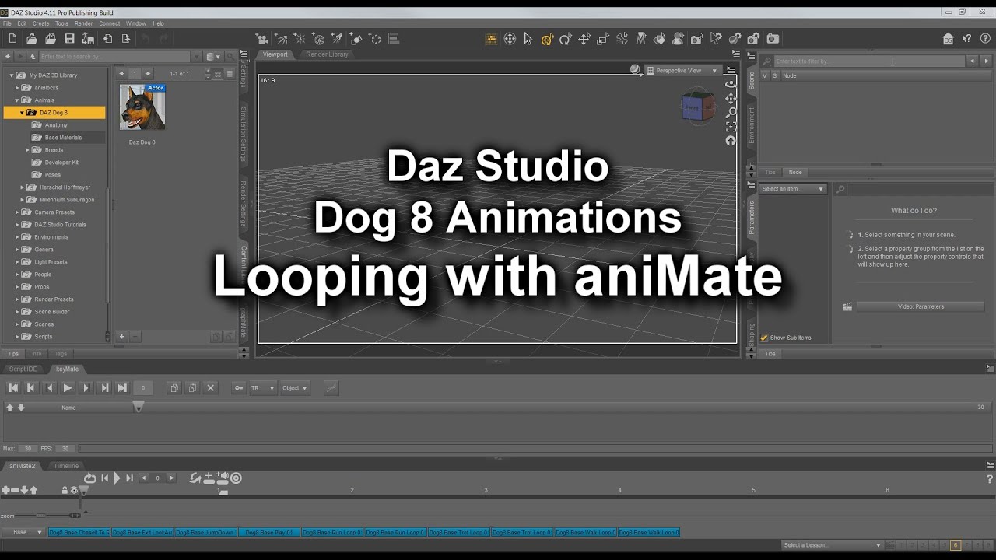Play the aniMate2 timeline
The width and height of the screenshot is (996, 560).
pyautogui.click(x=117, y=478)
